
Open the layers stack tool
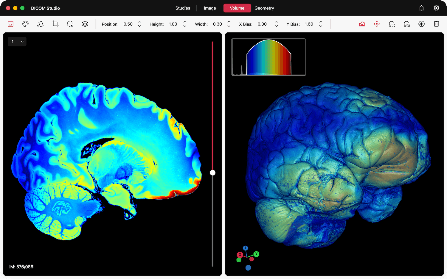pyautogui.click(x=85, y=24)
